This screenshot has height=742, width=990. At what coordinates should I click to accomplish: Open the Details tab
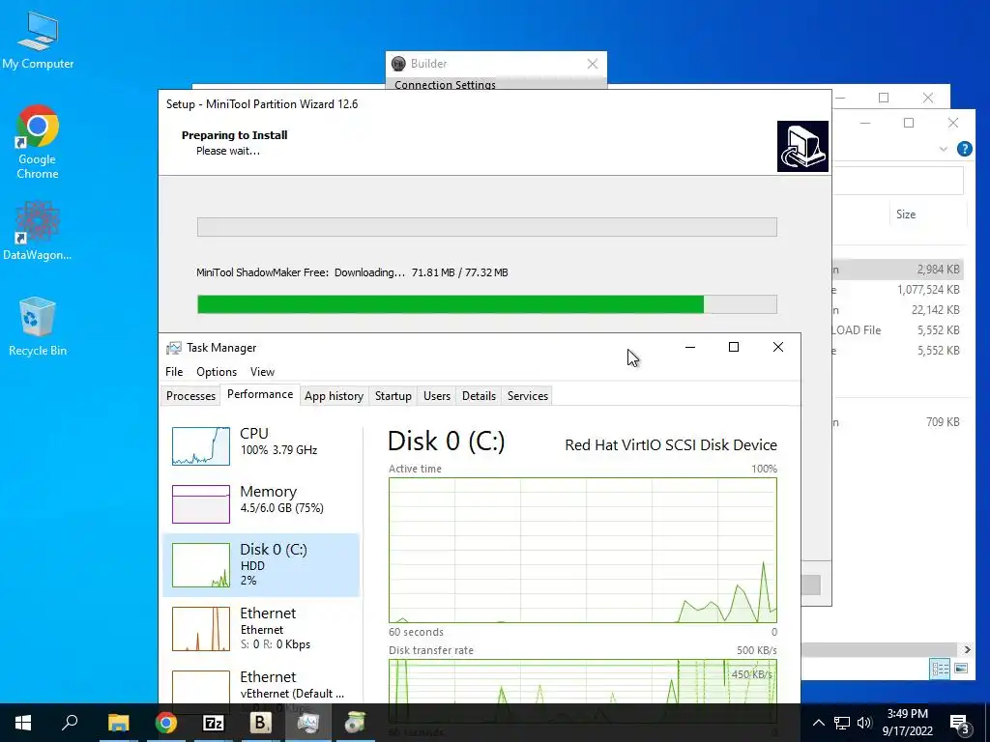click(479, 395)
